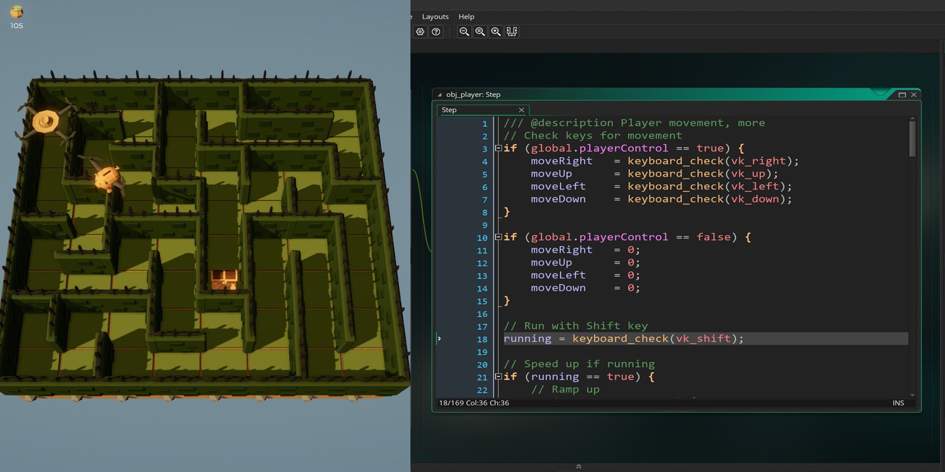Toggle a breakpoint beside line 18
Viewport: 945px width, 472px height.
(x=439, y=339)
